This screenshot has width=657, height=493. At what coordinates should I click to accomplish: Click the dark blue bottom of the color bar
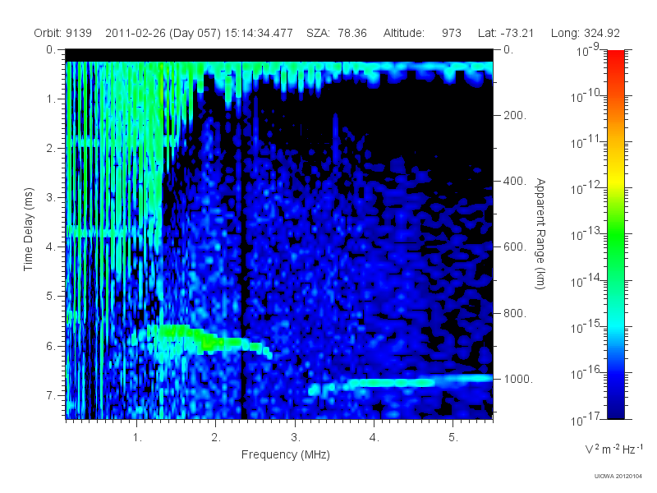[x=615, y=411]
